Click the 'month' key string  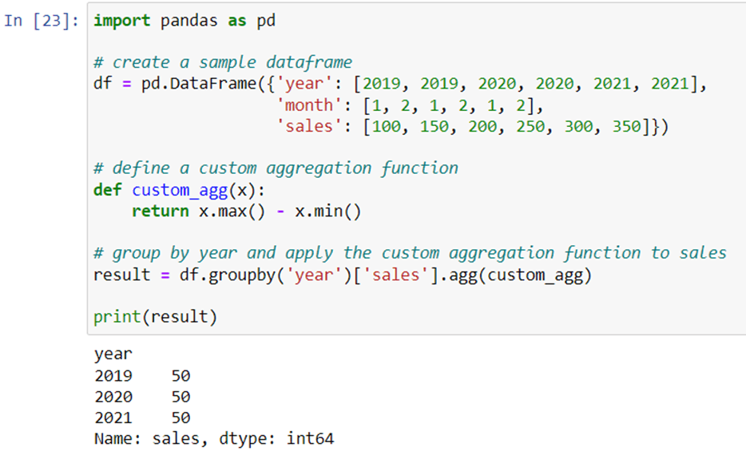coord(309,105)
